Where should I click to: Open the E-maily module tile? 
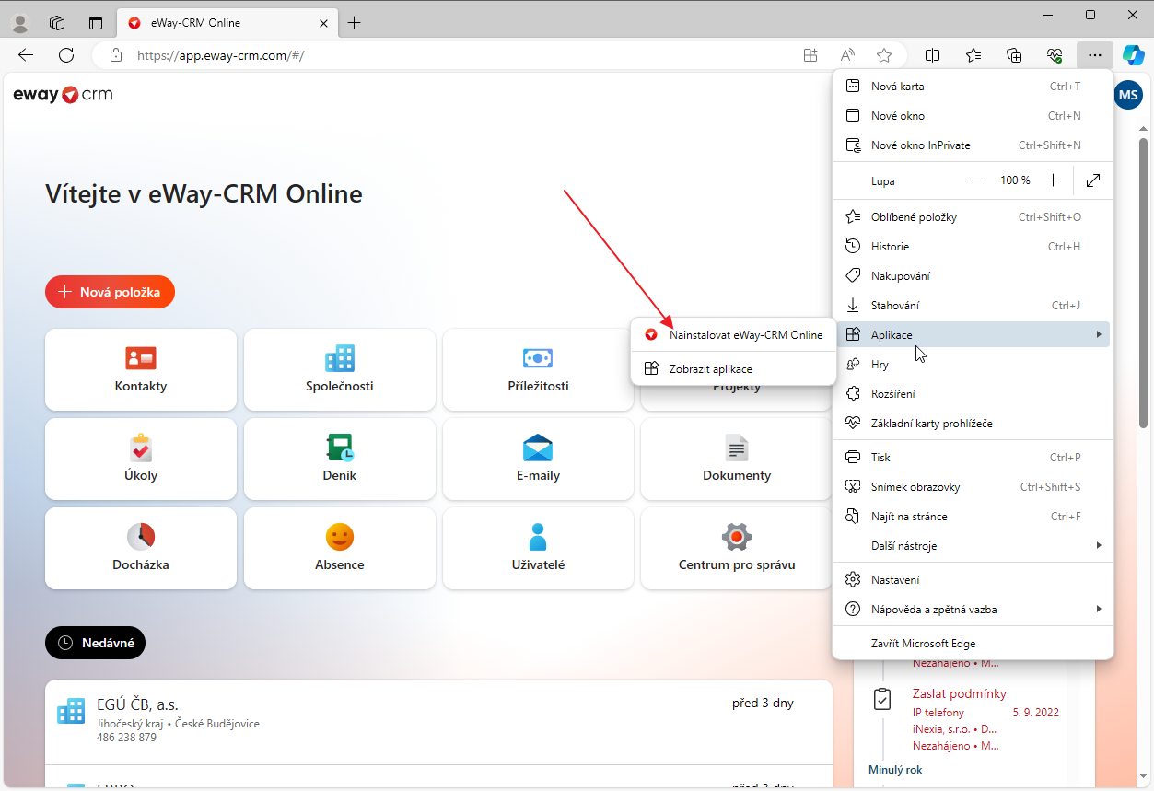click(x=538, y=459)
